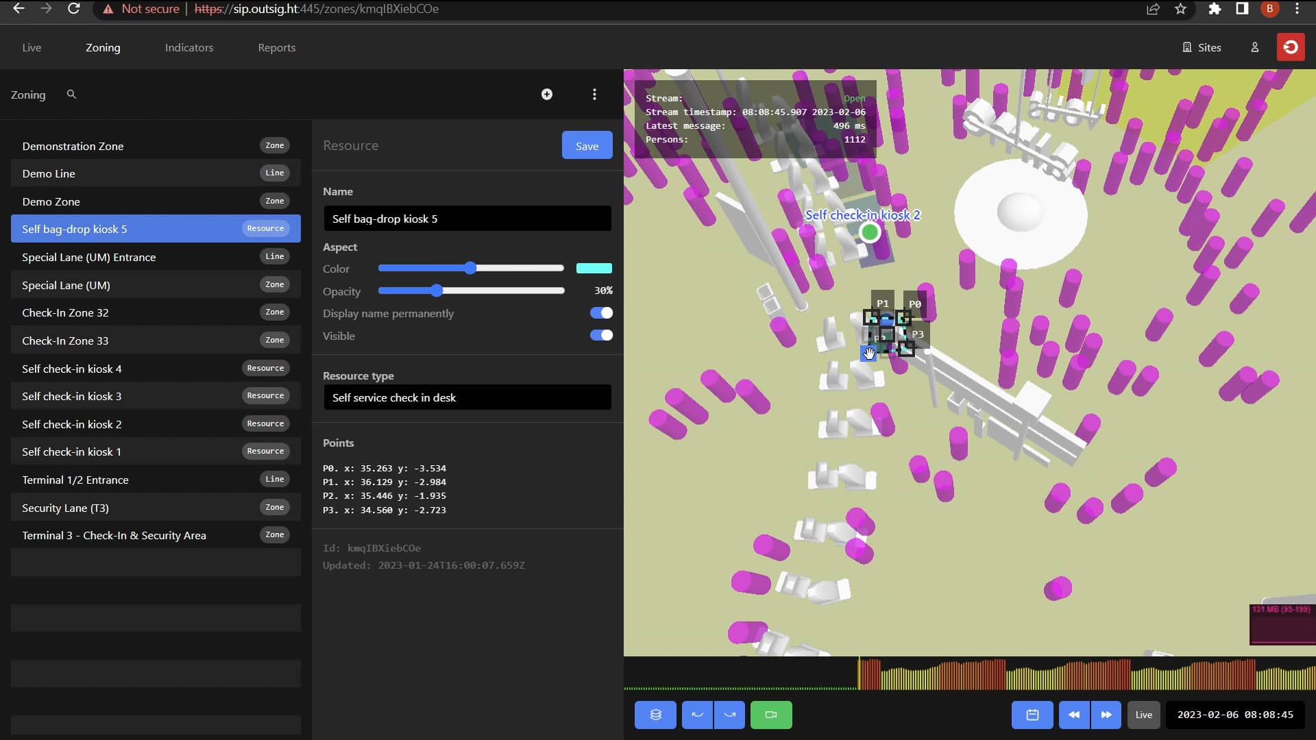This screenshot has width=1316, height=740.
Task: Click the Name input field
Action: 467,218
